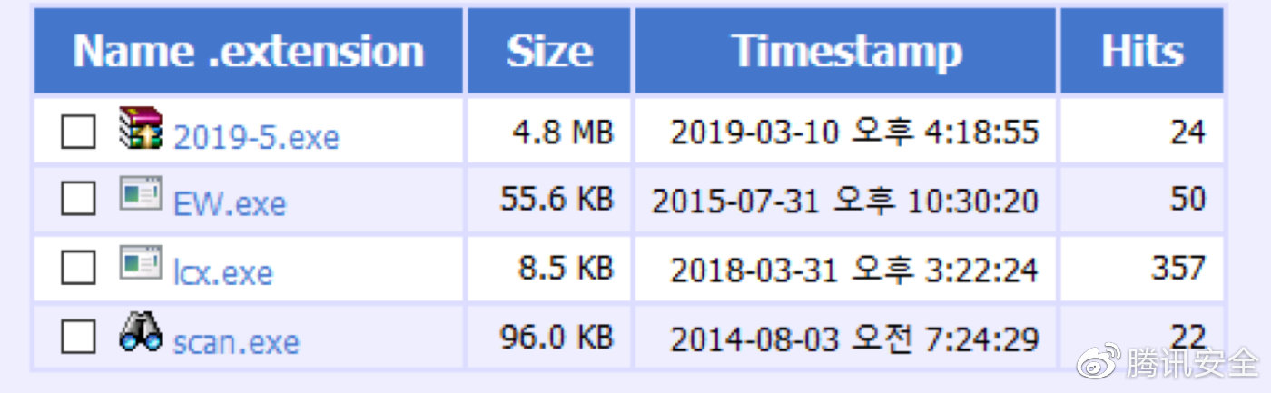Open the lcx.exe file link
This screenshot has width=1271, height=393.
click(222, 272)
